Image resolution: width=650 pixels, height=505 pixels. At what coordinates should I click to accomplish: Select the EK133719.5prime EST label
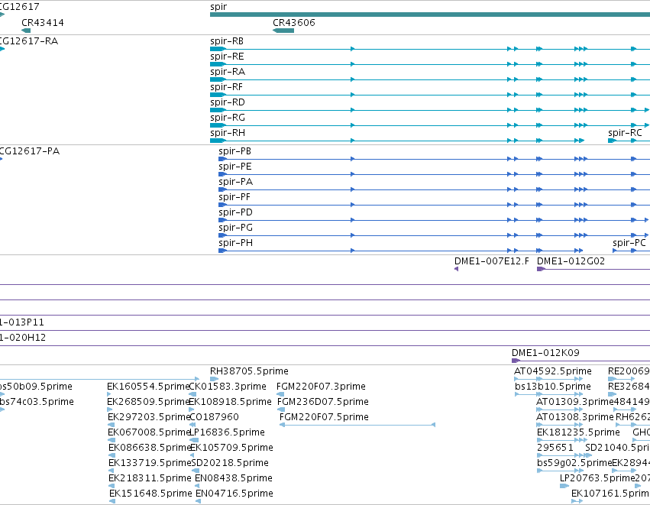(150, 463)
